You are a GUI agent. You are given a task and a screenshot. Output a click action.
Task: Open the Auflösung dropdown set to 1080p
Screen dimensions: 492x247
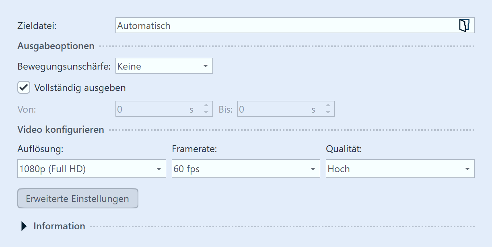[x=92, y=169]
